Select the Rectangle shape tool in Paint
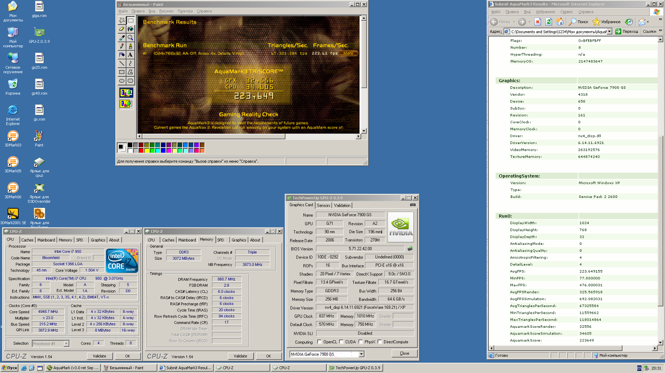Viewport: 665px width, 373px height. (122, 72)
